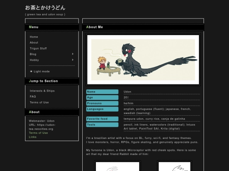Click the italic word Microraptor
229x171 pixels.
(x=136, y=150)
